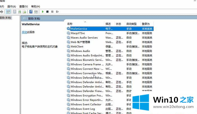Click the search icon in 服务(本地) header
The image size is (197, 114).
(x=24, y=18)
